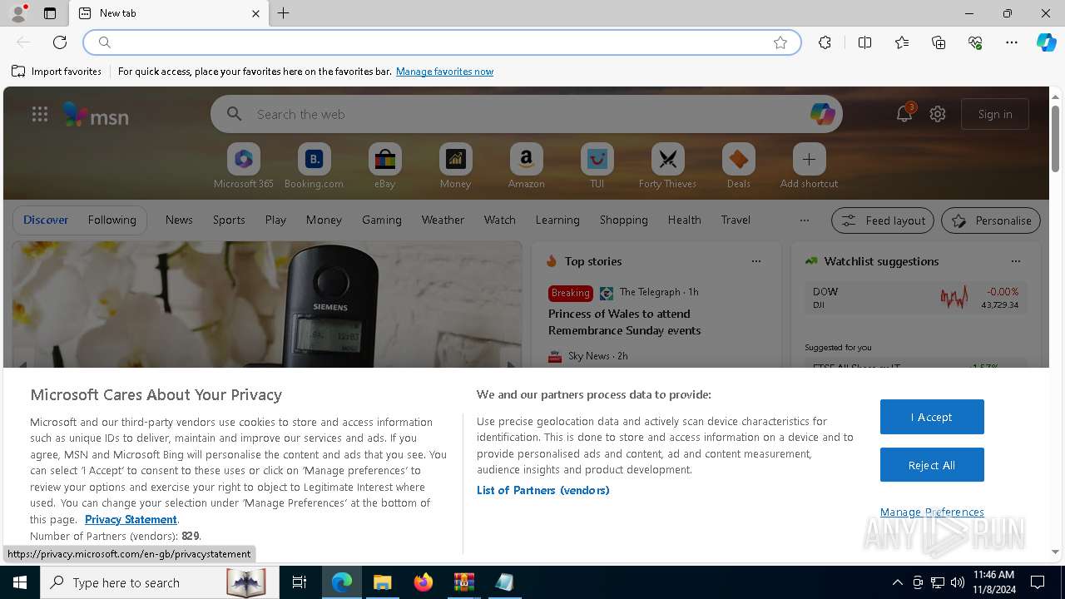The height and width of the screenshot is (599, 1065).
Task: Click the Sign in button
Action: click(x=995, y=114)
